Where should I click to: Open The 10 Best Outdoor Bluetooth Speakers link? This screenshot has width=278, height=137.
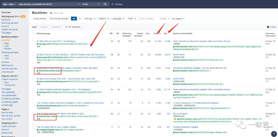tap(70, 103)
